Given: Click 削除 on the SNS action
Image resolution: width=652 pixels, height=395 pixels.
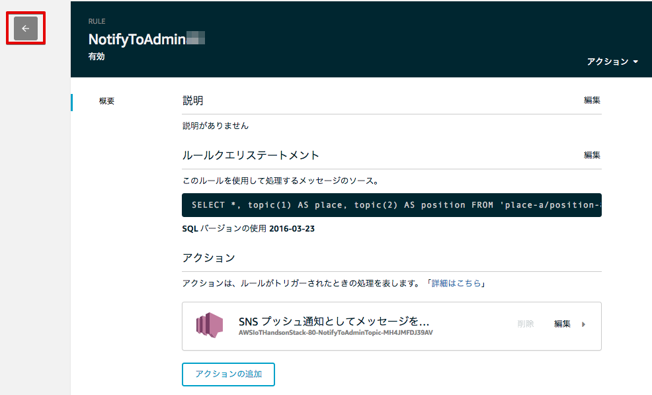Looking at the screenshot, I should pos(525,324).
